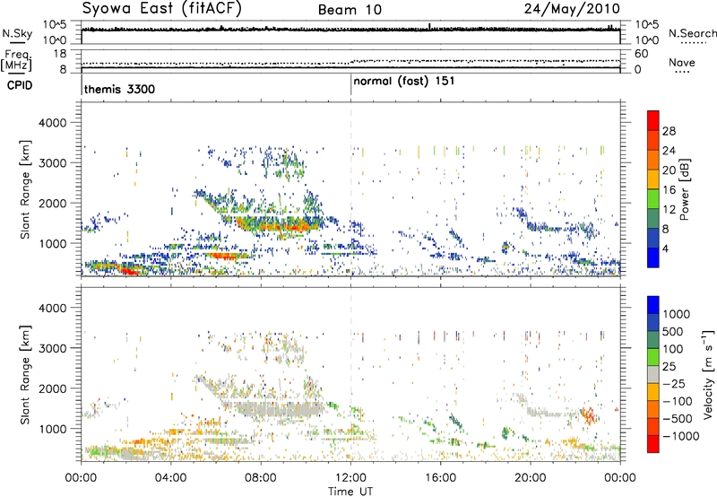Screen dimensions: 717x497
Task: Click the title "Syowa East (fitACF)"
Action: point(162,8)
